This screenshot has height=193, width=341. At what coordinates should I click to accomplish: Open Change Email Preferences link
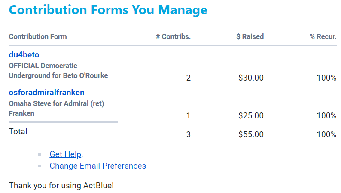[97, 166]
